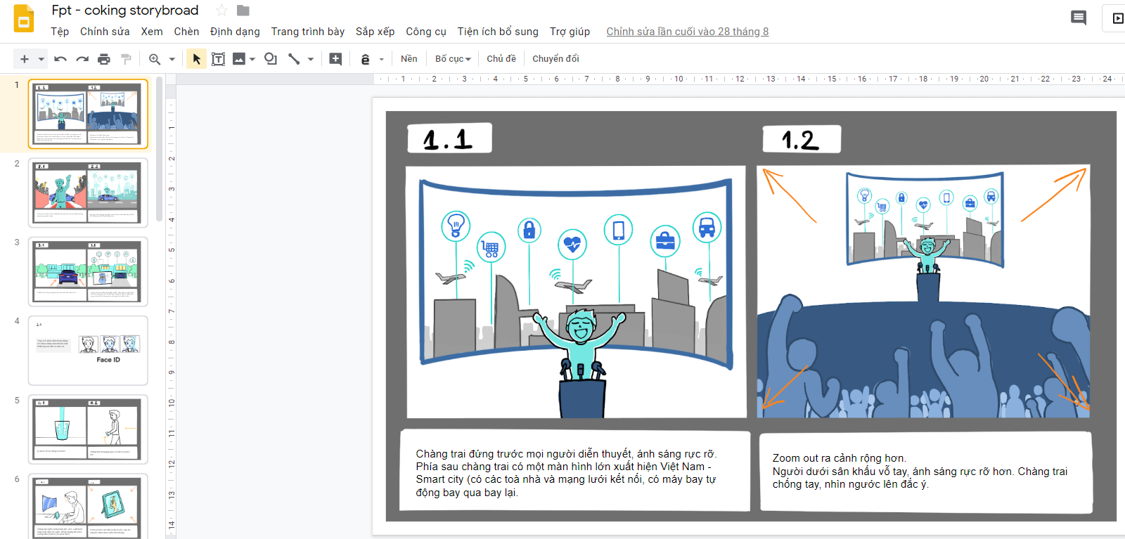
Task: Select slide 5 thumbnail
Action: 88,429
